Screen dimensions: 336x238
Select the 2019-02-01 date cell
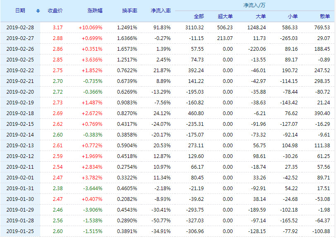20,178
